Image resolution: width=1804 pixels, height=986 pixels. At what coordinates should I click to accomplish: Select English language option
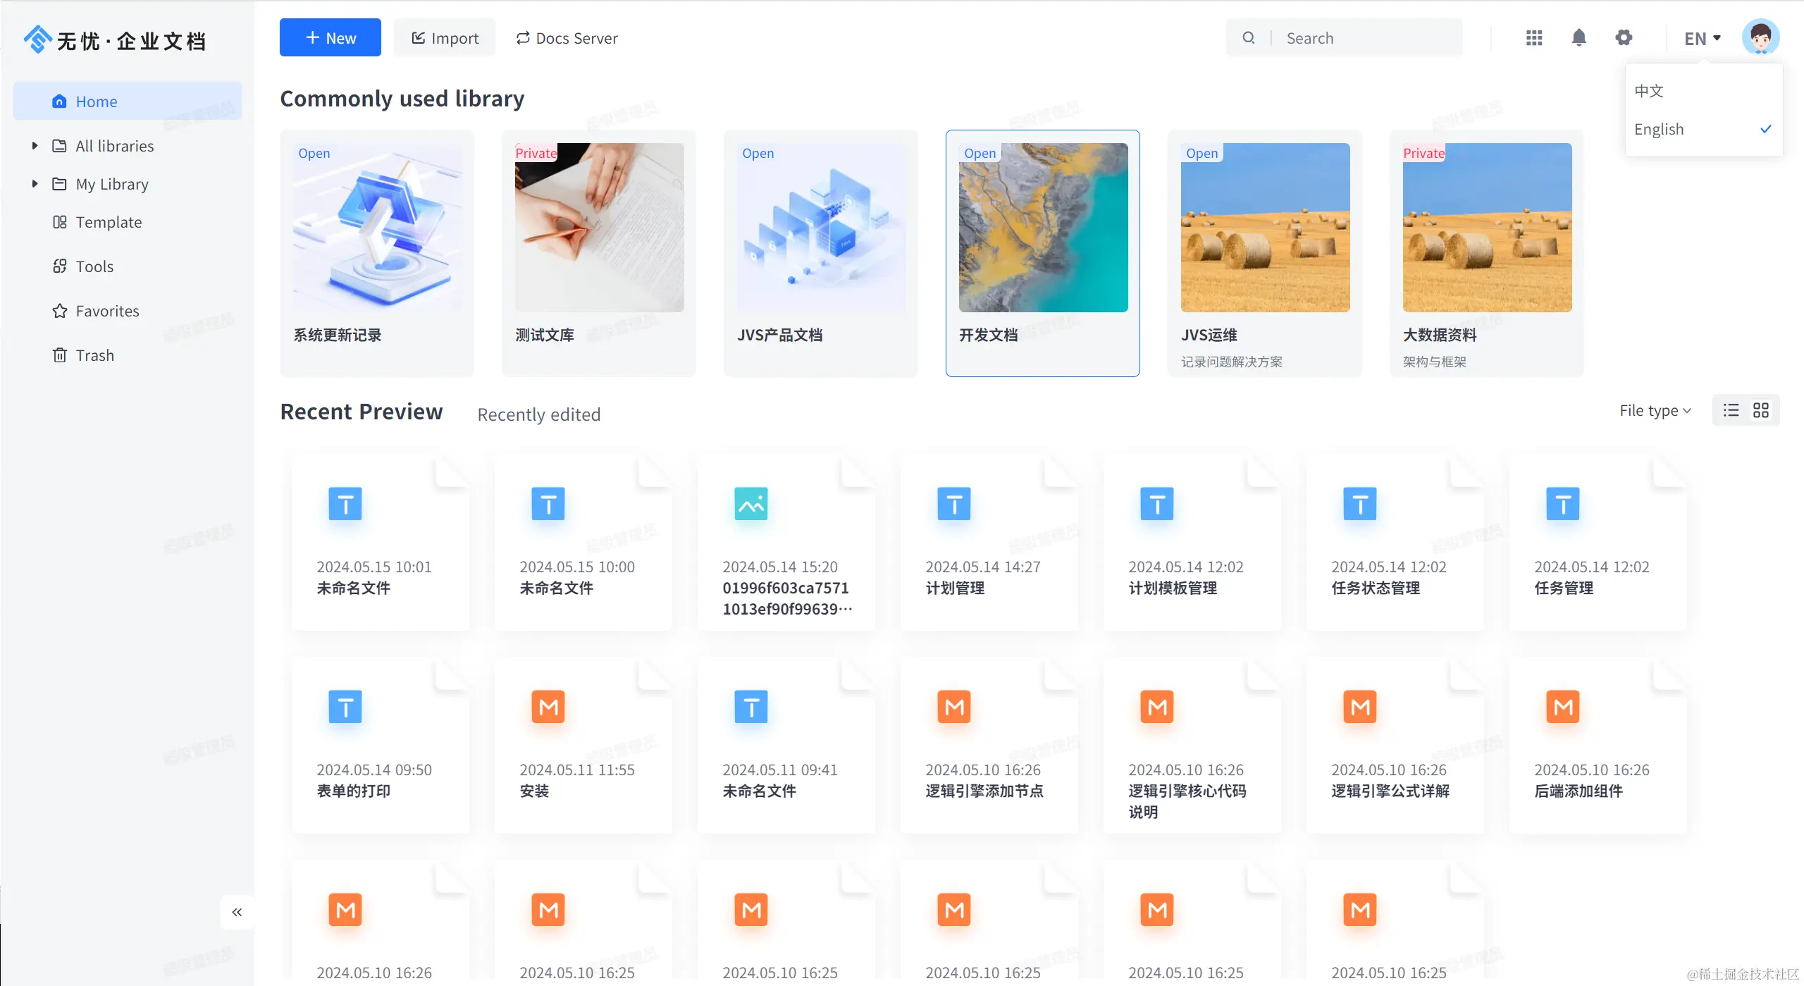[x=1659, y=129]
